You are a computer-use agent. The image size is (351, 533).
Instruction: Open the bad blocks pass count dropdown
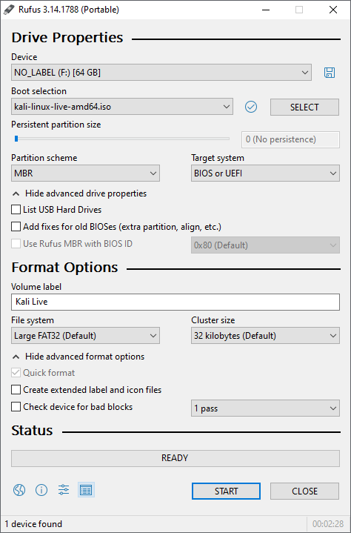click(x=265, y=408)
